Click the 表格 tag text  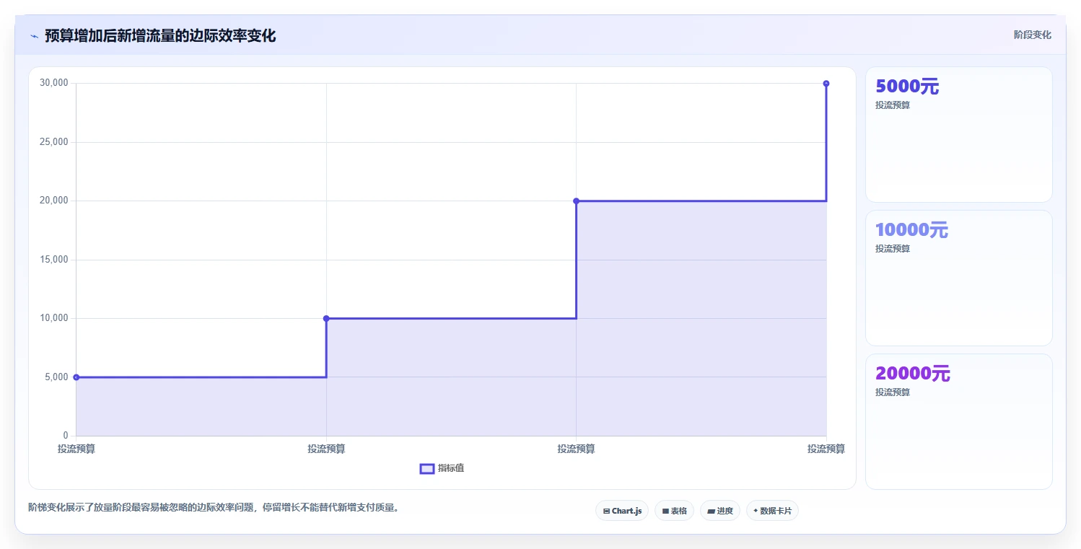pos(678,511)
